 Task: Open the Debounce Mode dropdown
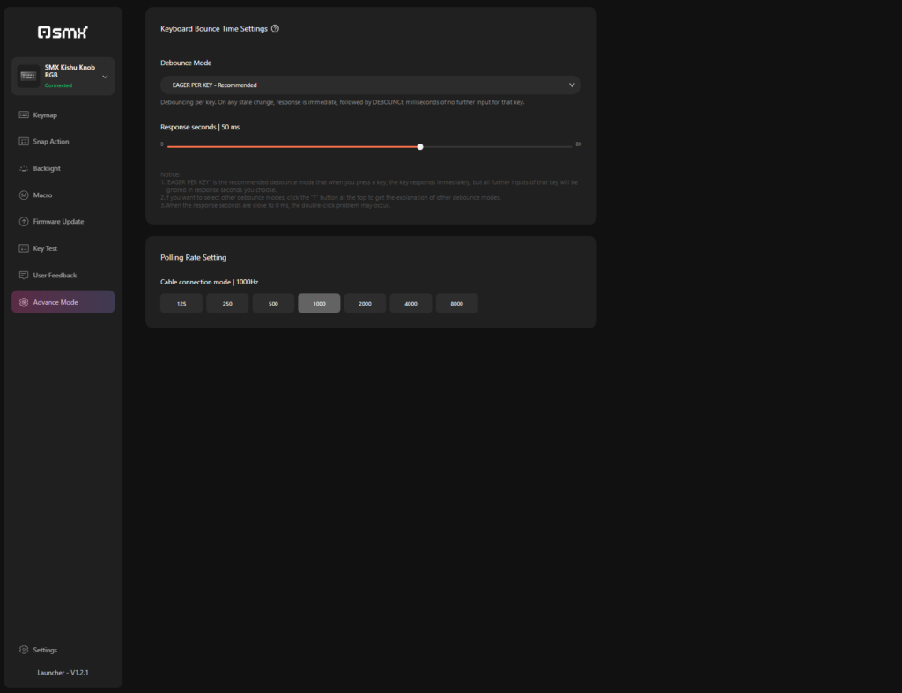coord(370,85)
